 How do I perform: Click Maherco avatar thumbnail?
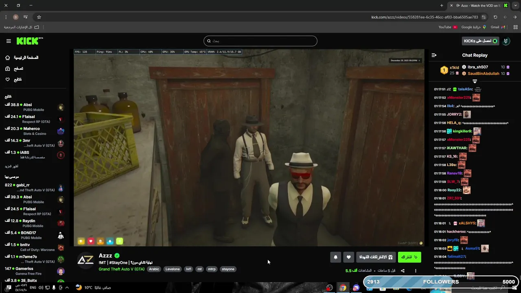tap(61, 131)
